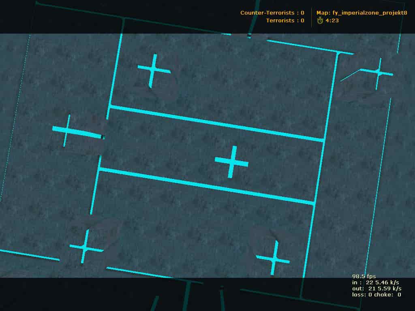The height and width of the screenshot is (311, 415).
Task: Click the small dark marker on the top boundary
Action: tap(249, 36)
